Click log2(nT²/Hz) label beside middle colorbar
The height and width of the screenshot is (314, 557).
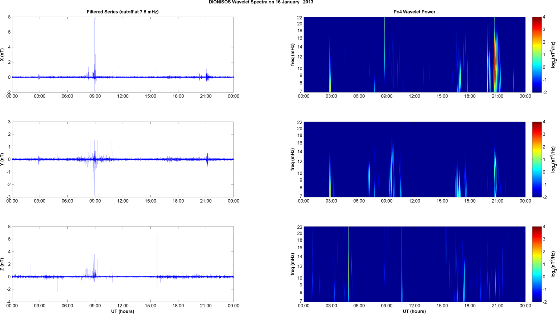click(x=553, y=160)
